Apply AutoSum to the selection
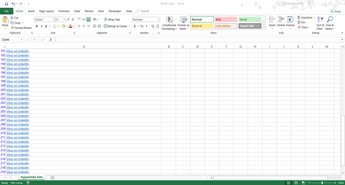 click(305, 18)
